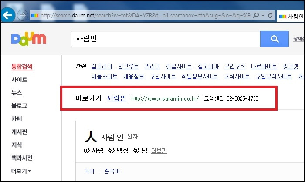Click the 고객센터 02-2025-4733 text
Viewport: 305px width, 182px height.
pyautogui.click(x=231, y=98)
